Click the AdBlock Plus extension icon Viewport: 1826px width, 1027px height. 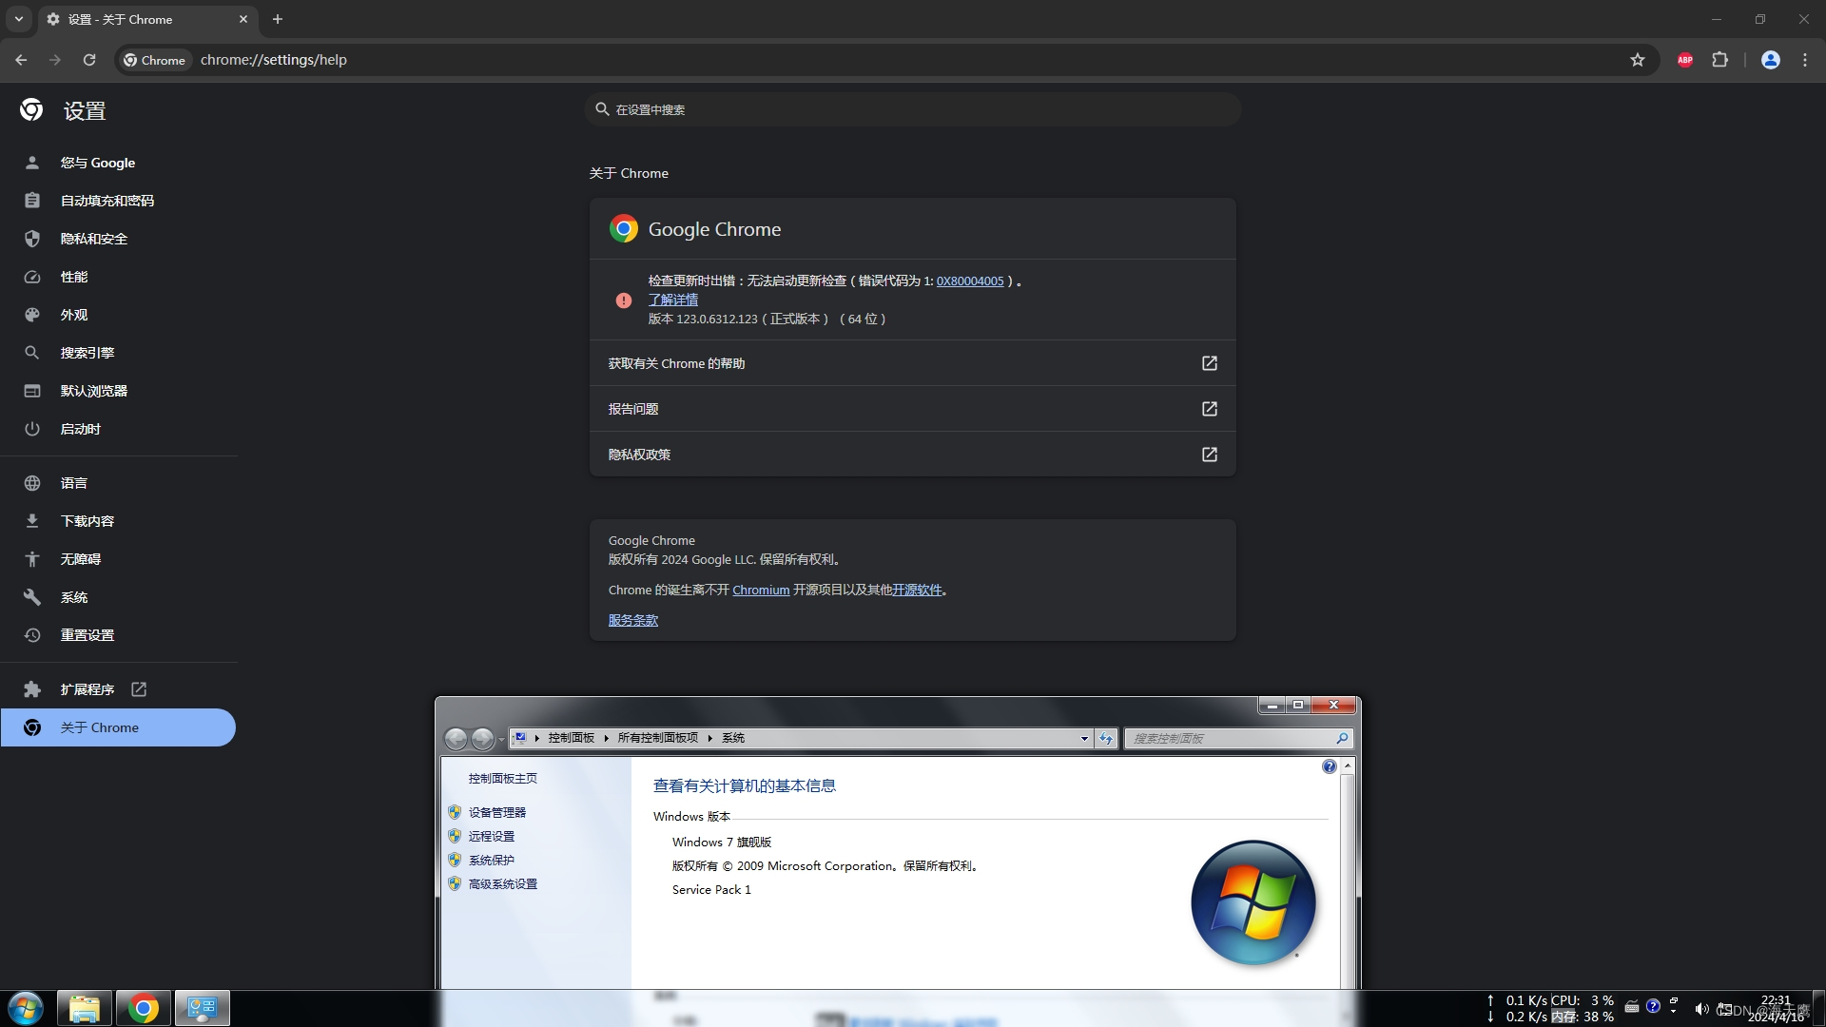pyautogui.click(x=1684, y=60)
